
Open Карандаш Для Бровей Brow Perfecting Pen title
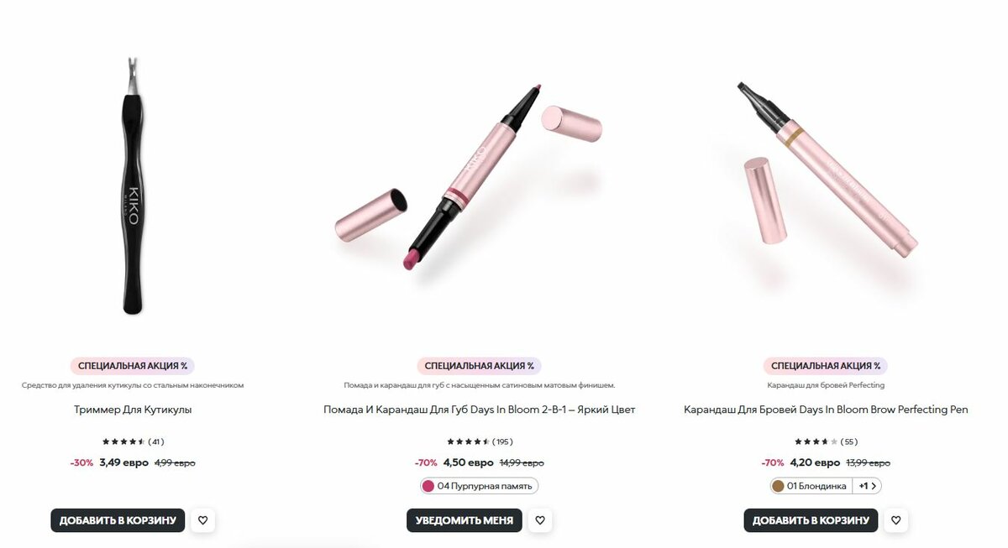[x=826, y=410]
